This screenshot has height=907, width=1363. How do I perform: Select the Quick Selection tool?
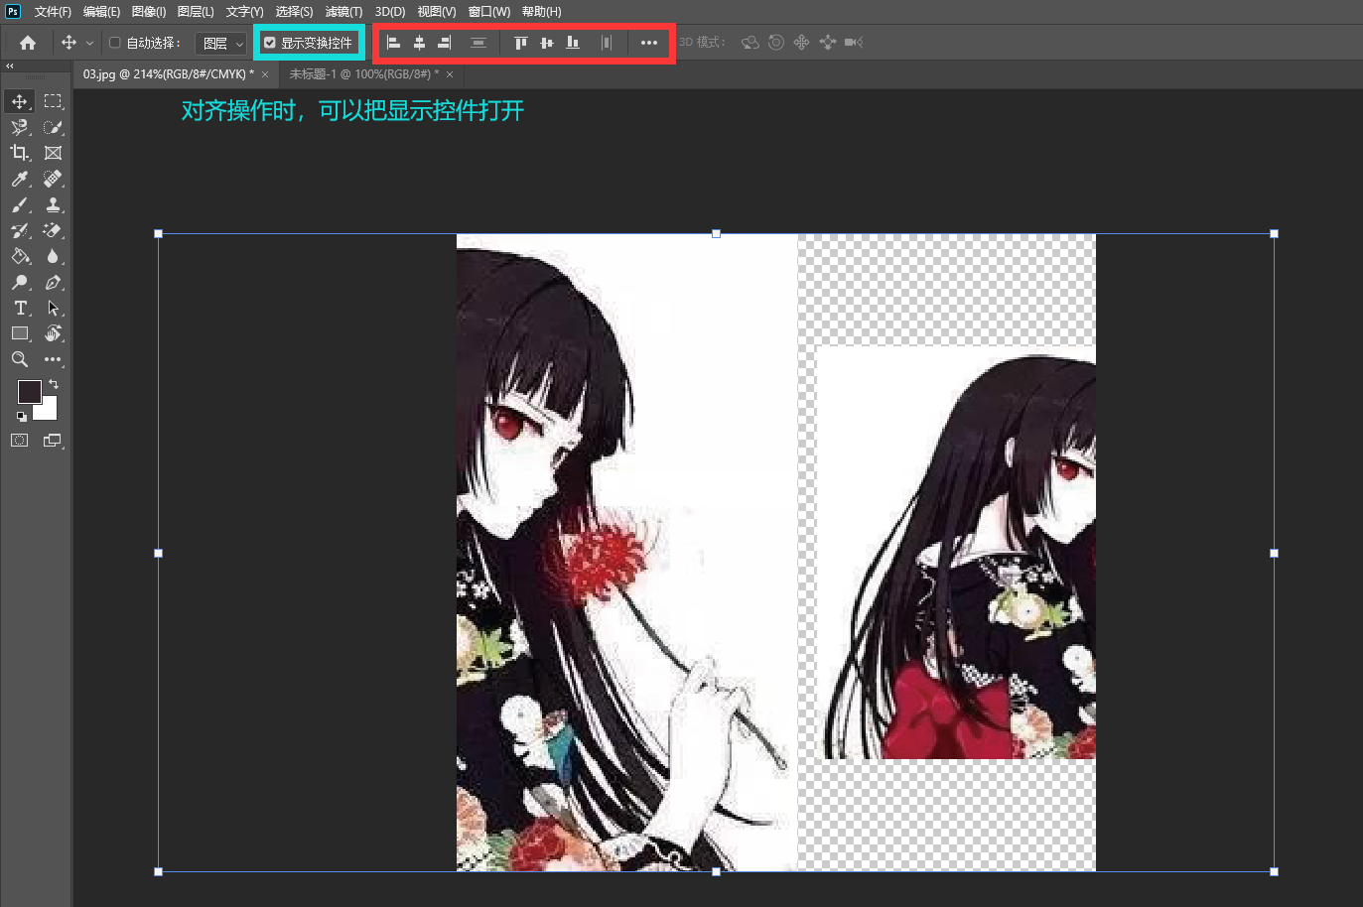[53, 127]
